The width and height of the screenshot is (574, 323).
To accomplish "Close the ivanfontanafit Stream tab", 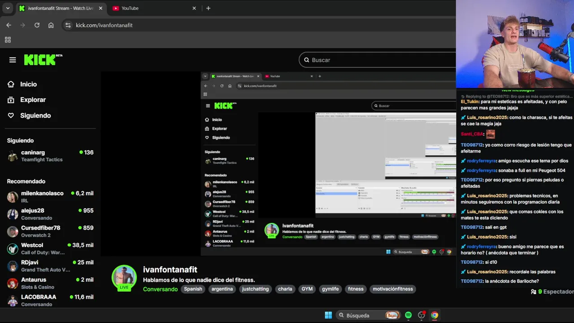I will pyautogui.click(x=100, y=8).
